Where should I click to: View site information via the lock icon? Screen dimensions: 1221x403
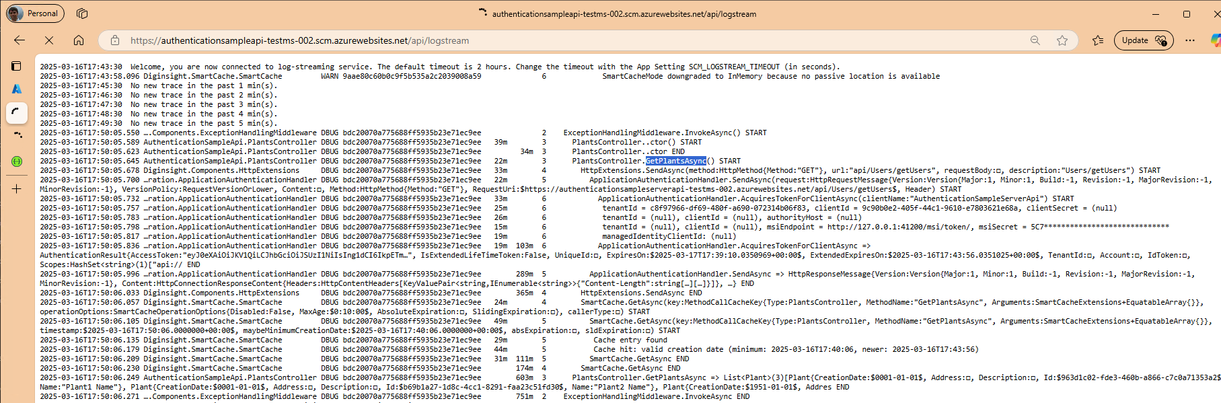pos(115,40)
